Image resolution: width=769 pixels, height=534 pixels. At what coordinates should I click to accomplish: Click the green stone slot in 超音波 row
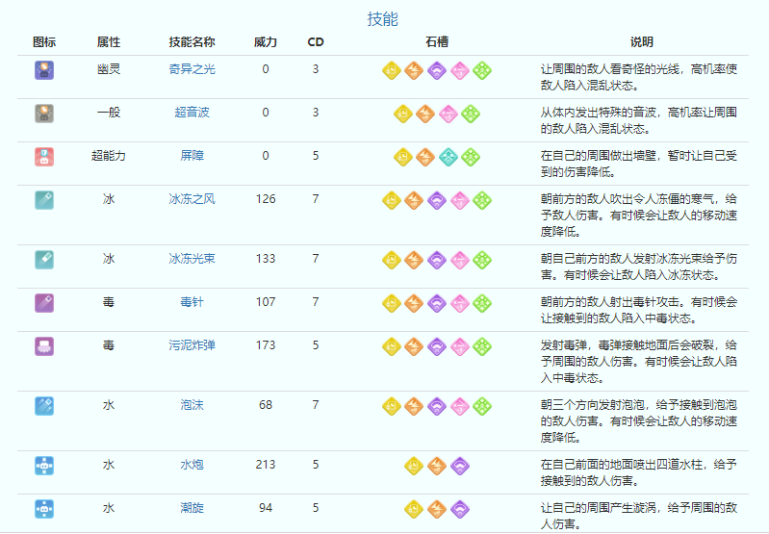click(471, 114)
